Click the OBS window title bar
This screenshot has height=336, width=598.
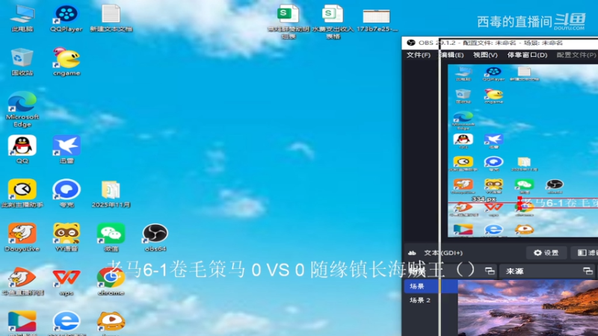point(499,43)
